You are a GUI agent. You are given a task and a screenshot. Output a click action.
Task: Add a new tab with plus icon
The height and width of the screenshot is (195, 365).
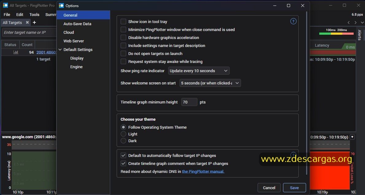coord(34,22)
